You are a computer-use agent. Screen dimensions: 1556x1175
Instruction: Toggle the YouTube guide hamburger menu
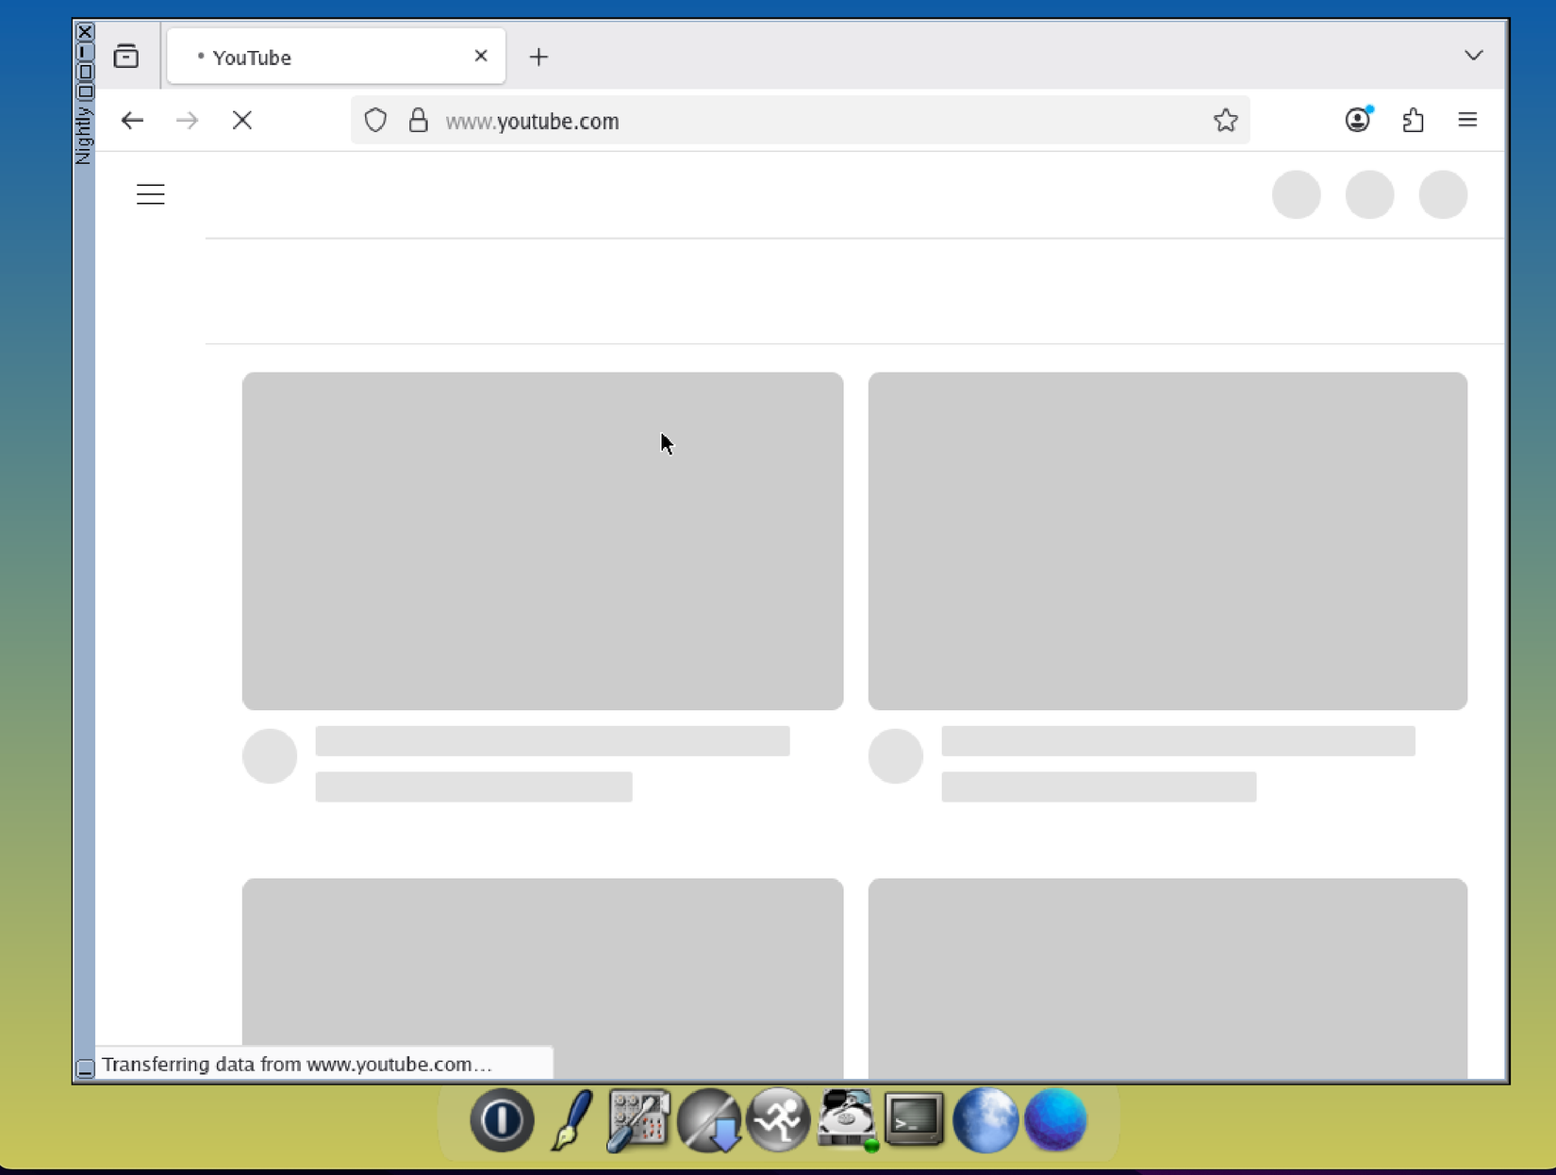(x=151, y=194)
